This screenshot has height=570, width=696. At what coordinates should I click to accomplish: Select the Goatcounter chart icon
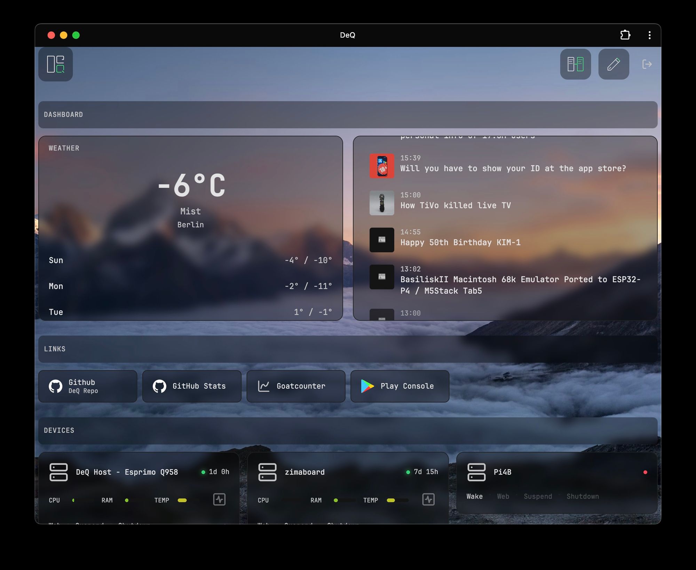[x=263, y=386]
